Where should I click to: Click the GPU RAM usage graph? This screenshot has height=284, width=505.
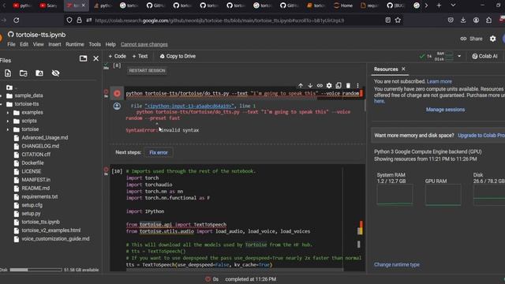(x=443, y=195)
